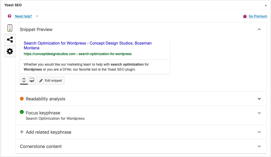Image resolution: width=271 pixels, height=157 pixels.
Task: Click the Cornerstone content heading
Action: click(x=41, y=146)
